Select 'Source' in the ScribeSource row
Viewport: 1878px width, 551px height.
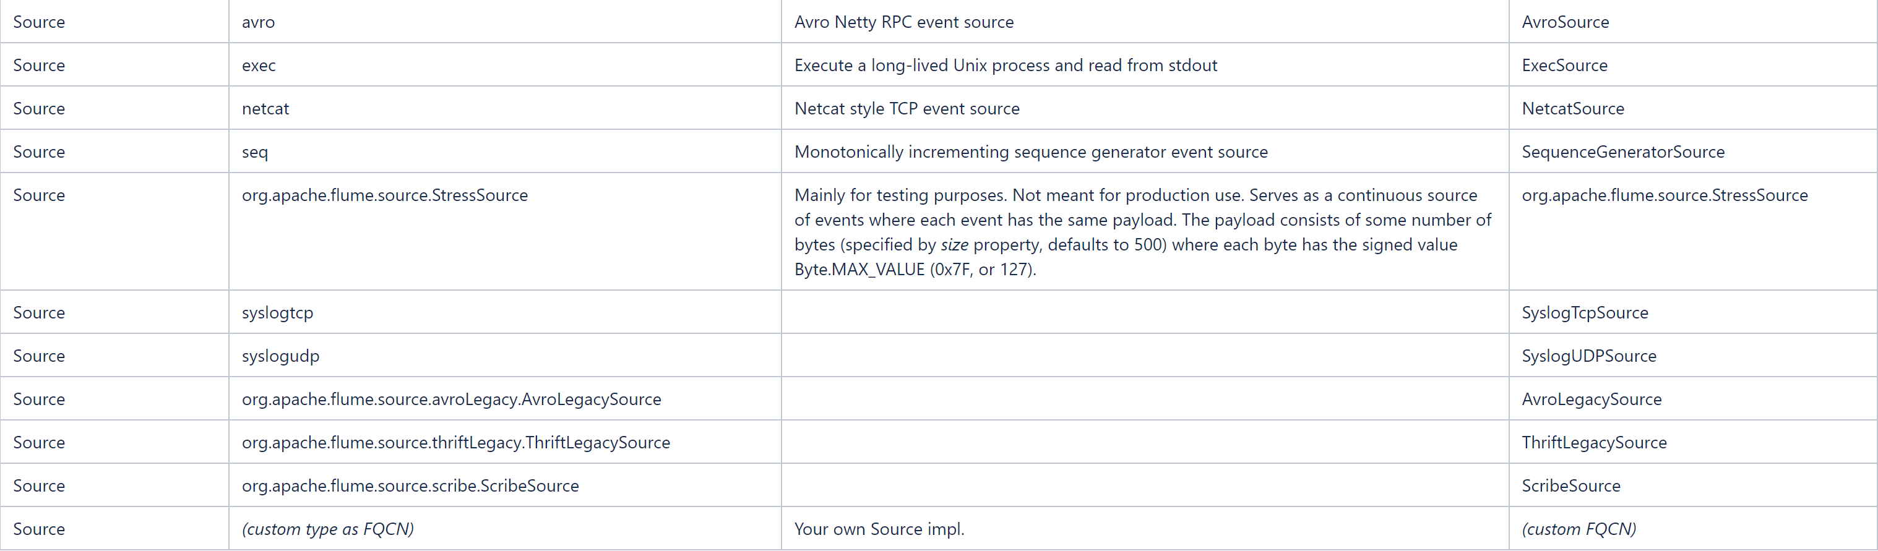click(x=40, y=486)
